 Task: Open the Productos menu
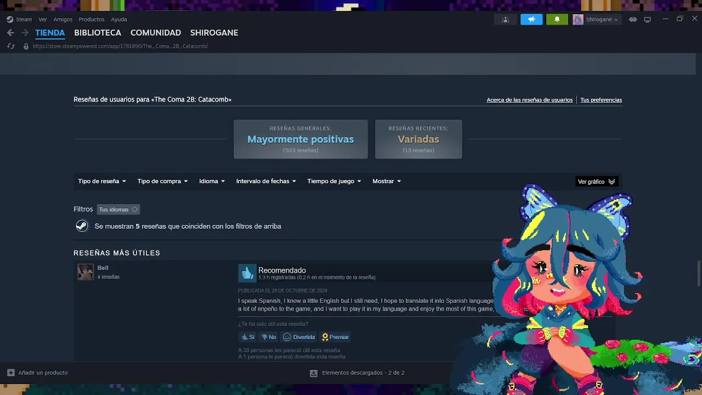click(92, 19)
